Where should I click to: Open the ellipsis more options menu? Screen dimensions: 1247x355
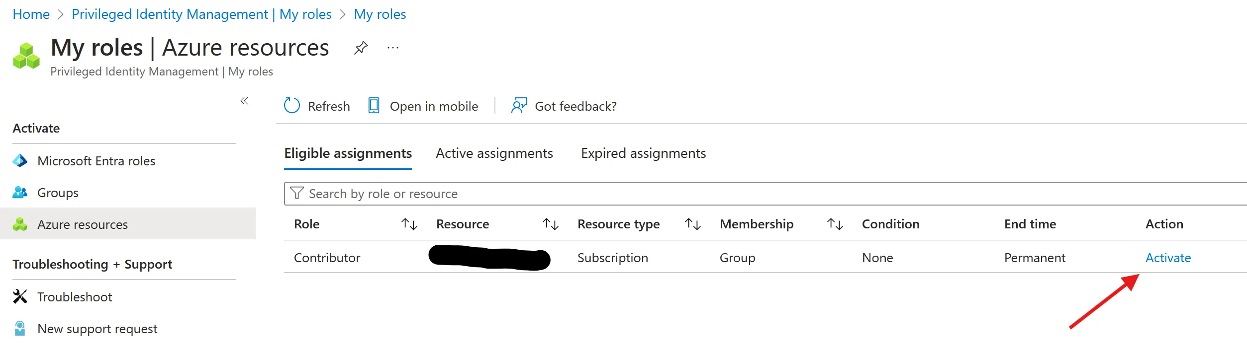tap(392, 48)
